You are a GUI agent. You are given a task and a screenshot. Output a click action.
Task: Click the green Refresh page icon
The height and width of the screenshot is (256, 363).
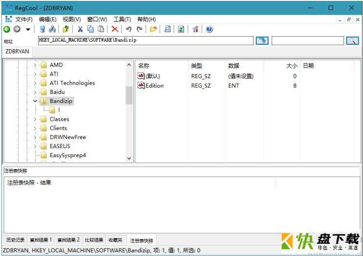pos(181,29)
